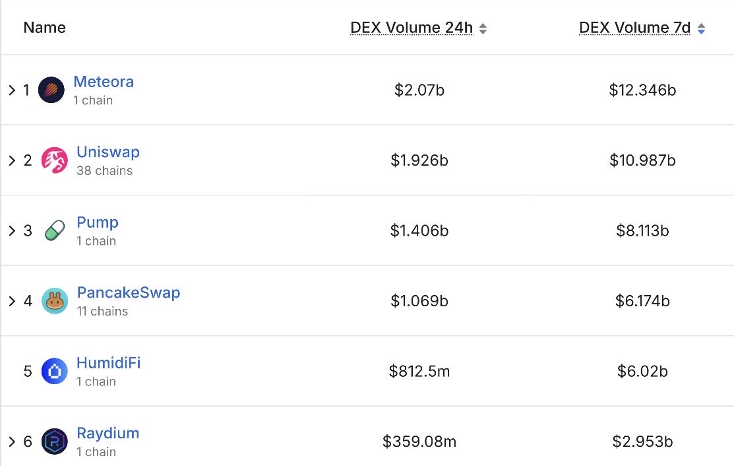Screen dimensions: 734x466
Task: Expand the PancakeSwap row chevron
Action: pyautogui.click(x=12, y=301)
